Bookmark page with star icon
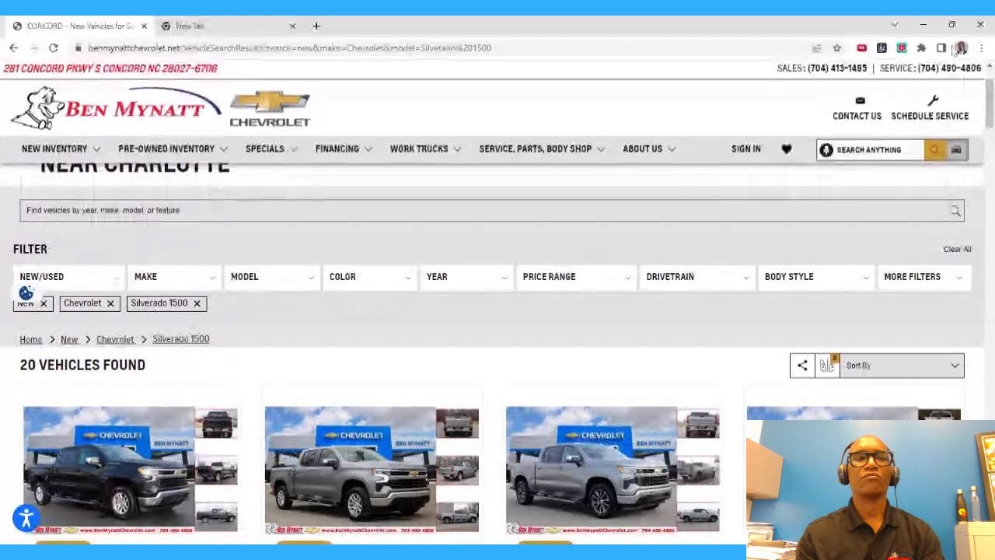 click(837, 48)
